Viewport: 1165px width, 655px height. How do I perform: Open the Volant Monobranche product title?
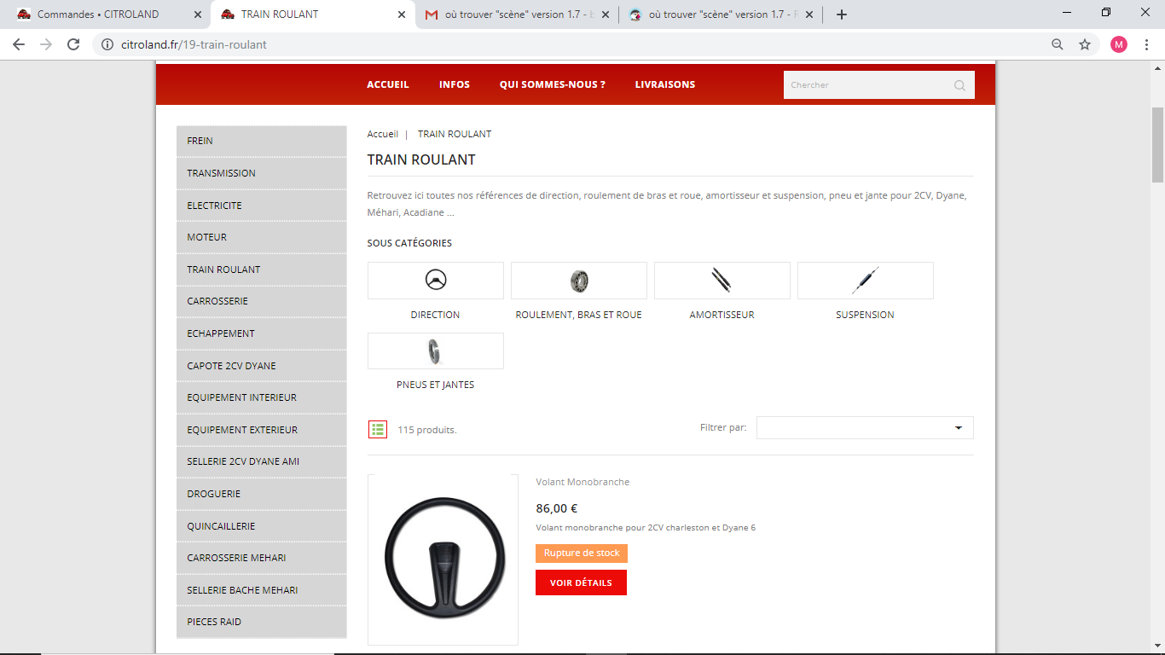[582, 482]
